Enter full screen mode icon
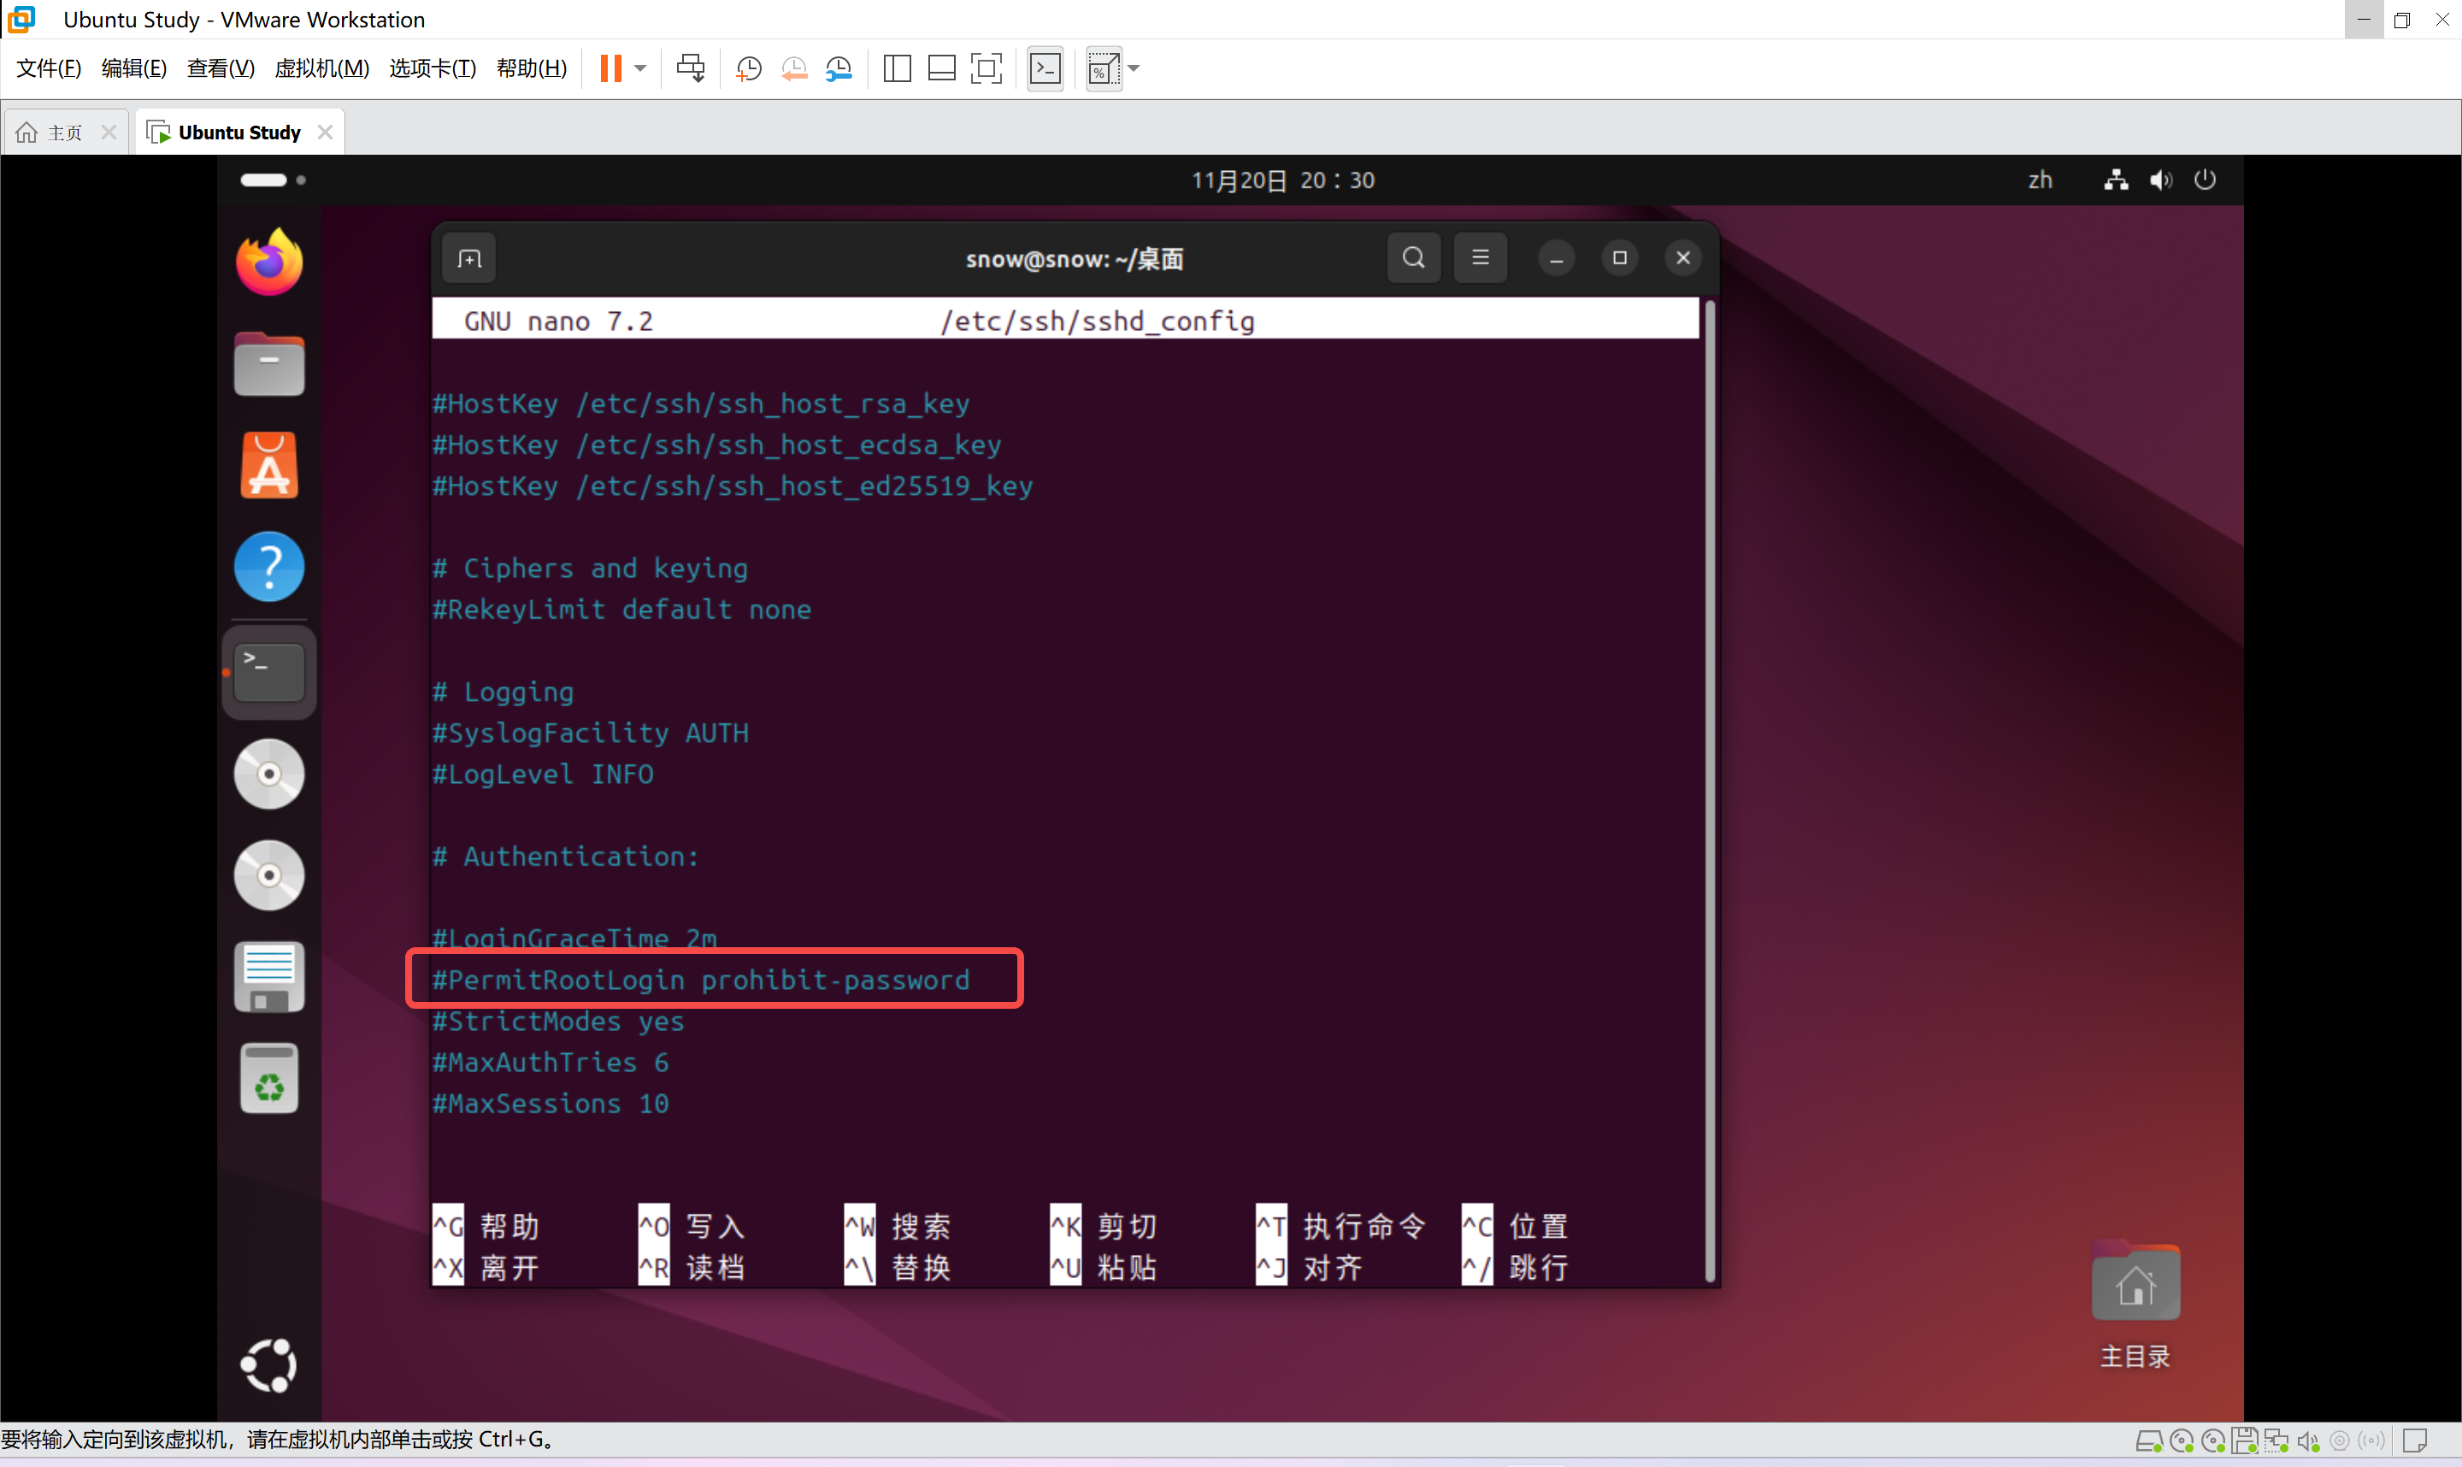Screen dimensions: 2462x1467 pyautogui.click(x=986, y=68)
